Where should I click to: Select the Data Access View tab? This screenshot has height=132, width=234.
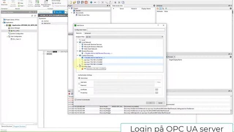click(117, 6)
